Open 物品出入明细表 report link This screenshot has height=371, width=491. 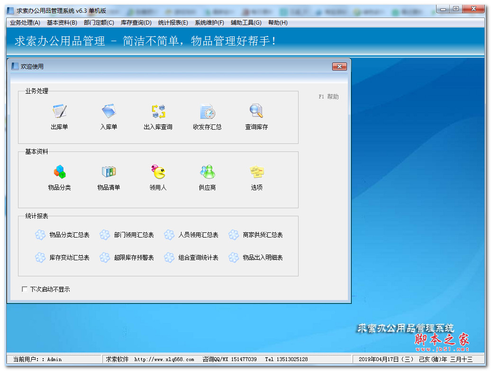263,257
